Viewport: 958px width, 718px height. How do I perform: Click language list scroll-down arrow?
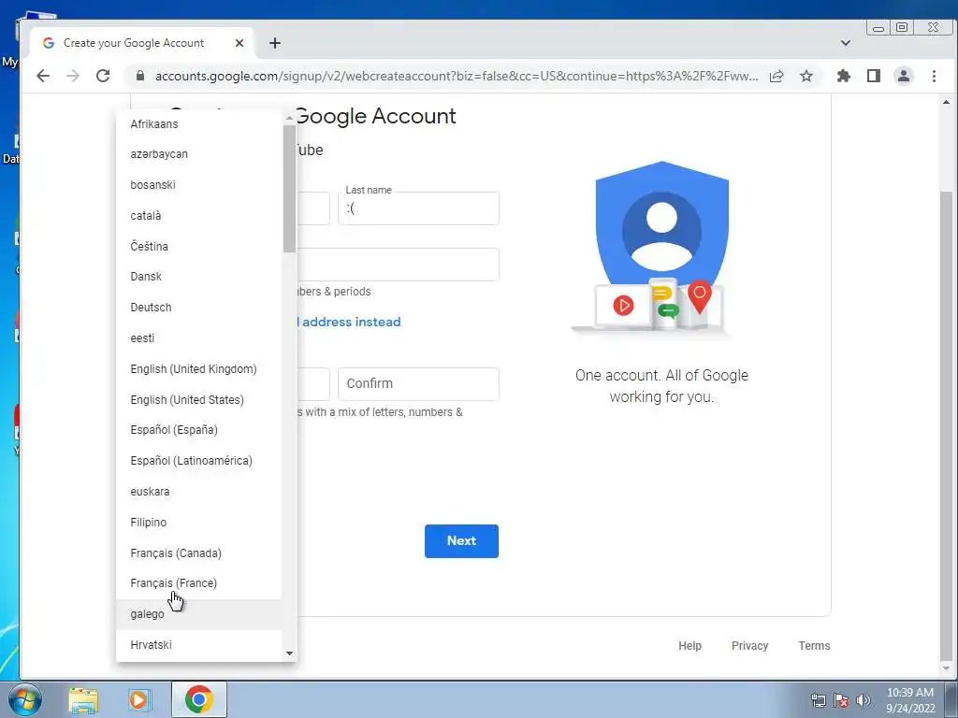[x=289, y=653]
